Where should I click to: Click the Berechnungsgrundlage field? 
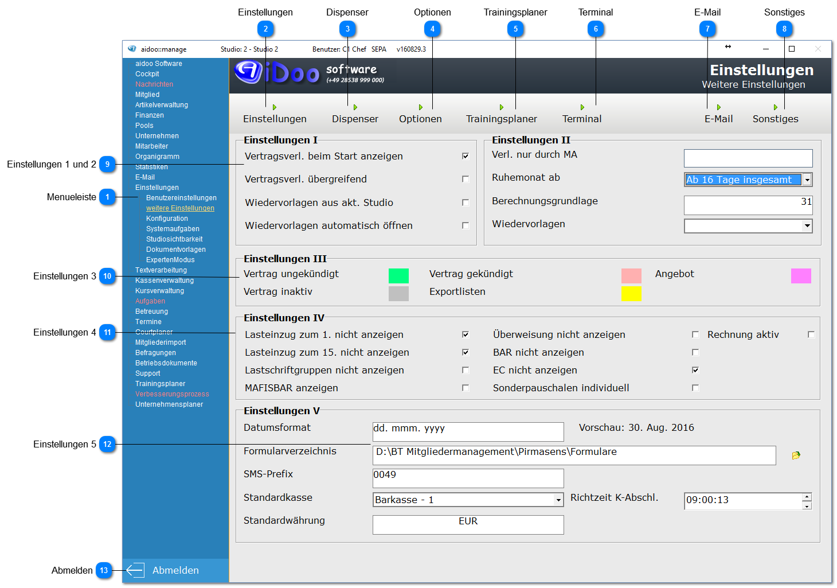pyautogui.click(x=748, y=205)
